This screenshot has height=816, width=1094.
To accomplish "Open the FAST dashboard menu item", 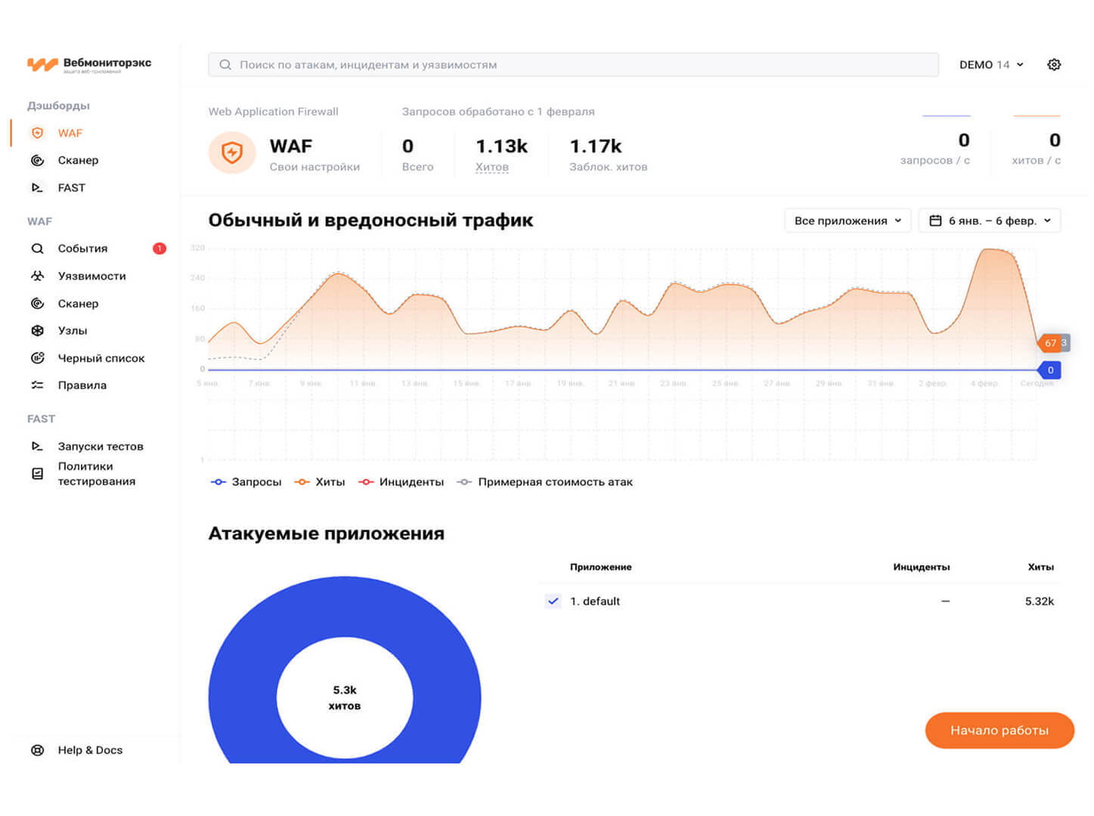I will [x=71, y=187].
